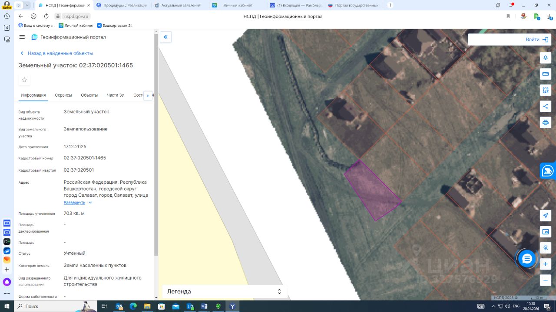Open the overview map tool
The width and height of the screenshot is (556, 312).
(x=546, y=232)
